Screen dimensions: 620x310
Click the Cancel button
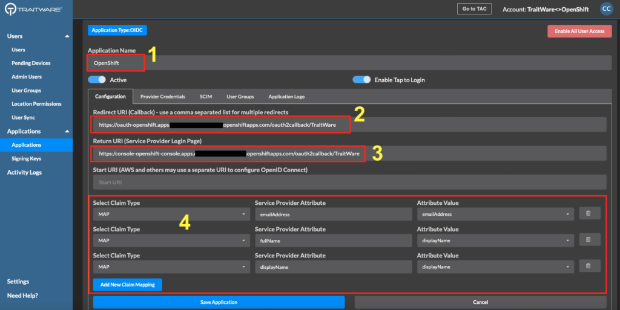tap(480, 302)
